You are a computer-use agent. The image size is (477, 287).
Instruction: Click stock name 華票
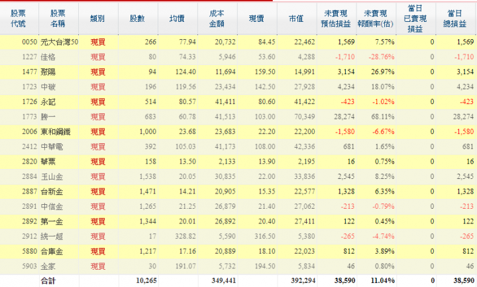point(48,162)
